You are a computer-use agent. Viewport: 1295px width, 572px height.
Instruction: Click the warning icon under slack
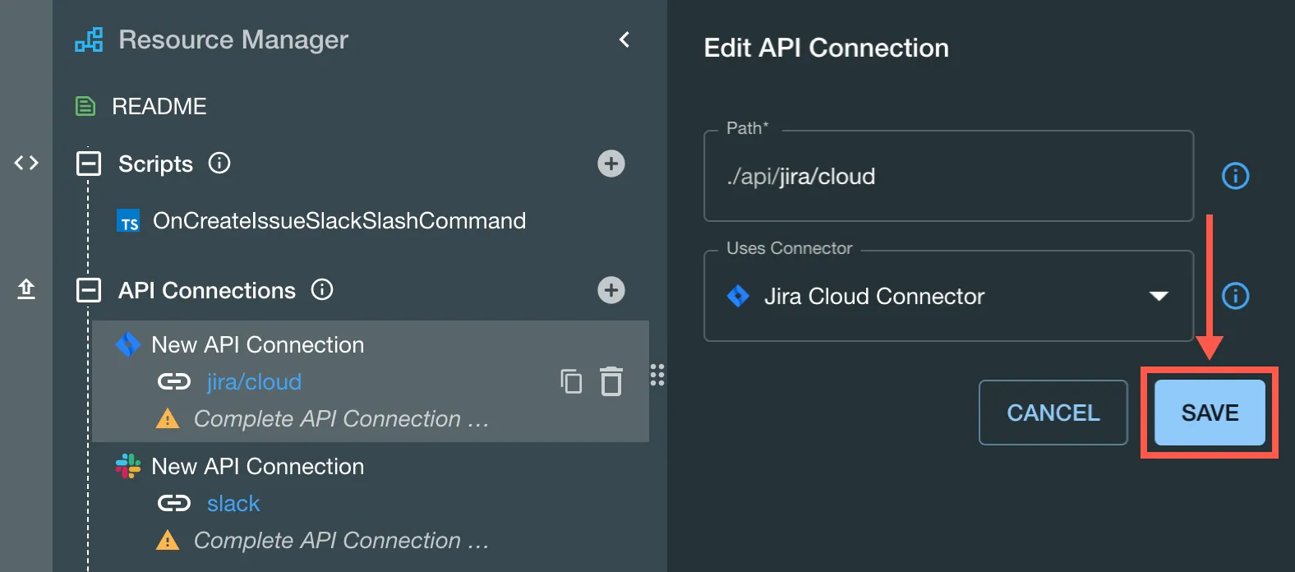coord(168,541)
